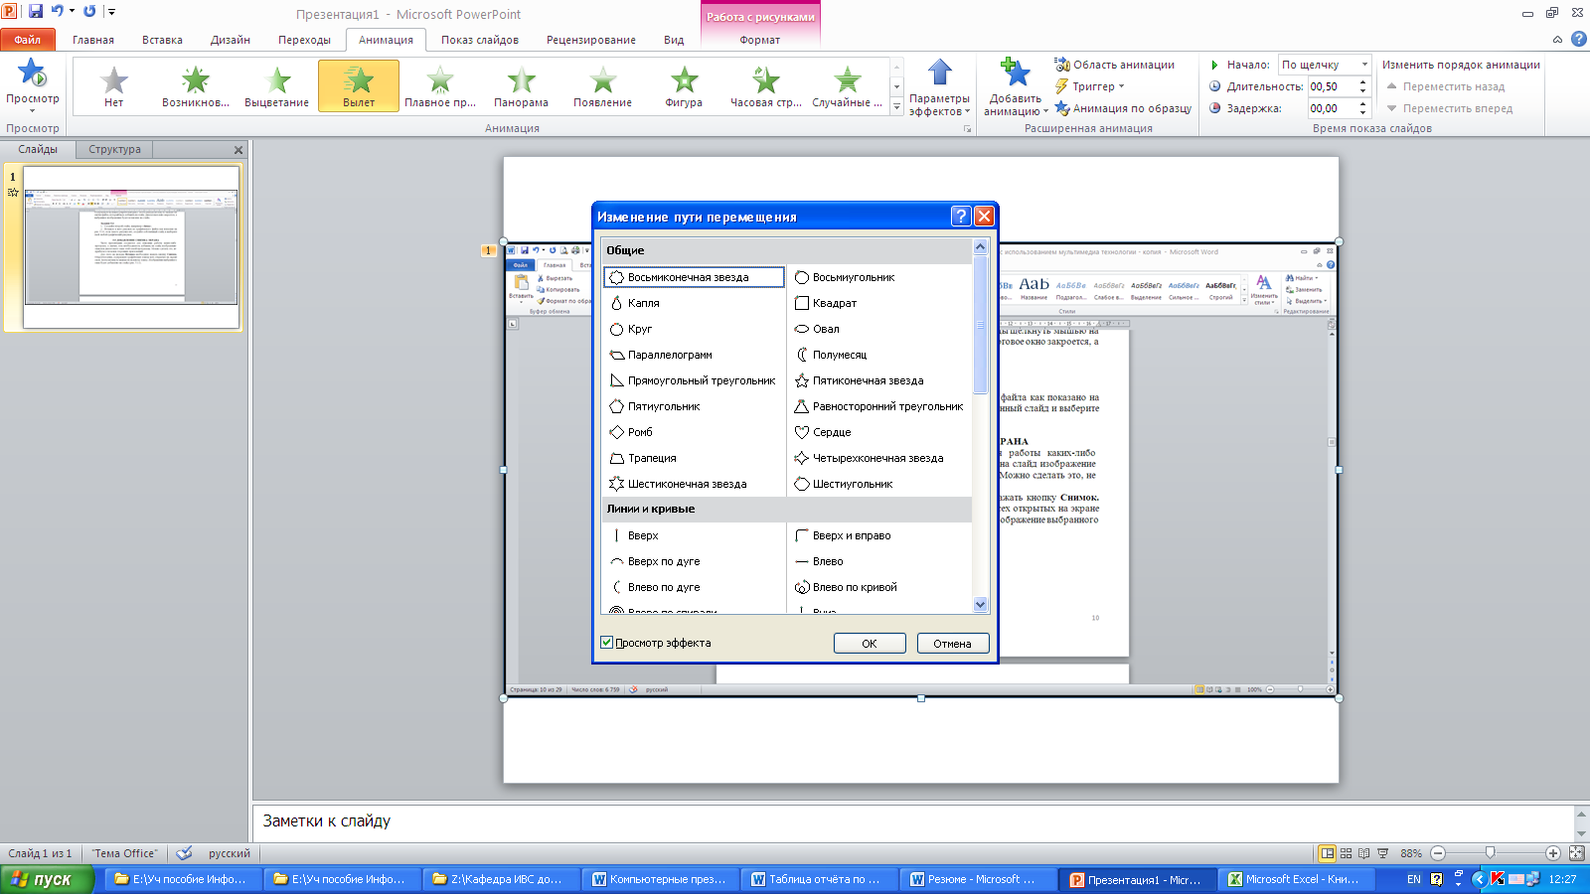The image size is (1590, 894).
Task: Switch to Slide Sorter view
Action: tap(1346, 853)
